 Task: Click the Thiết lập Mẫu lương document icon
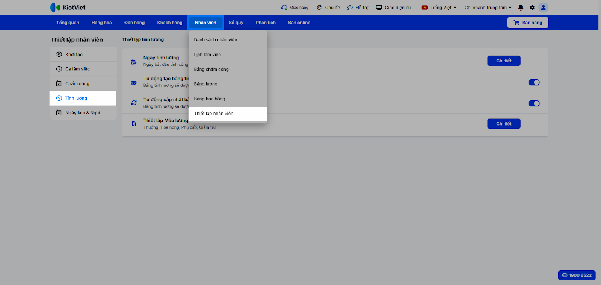coord(134,124)
